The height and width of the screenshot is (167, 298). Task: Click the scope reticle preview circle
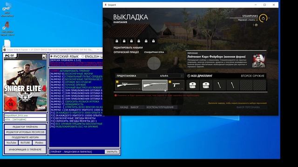(x=154, y=63)
